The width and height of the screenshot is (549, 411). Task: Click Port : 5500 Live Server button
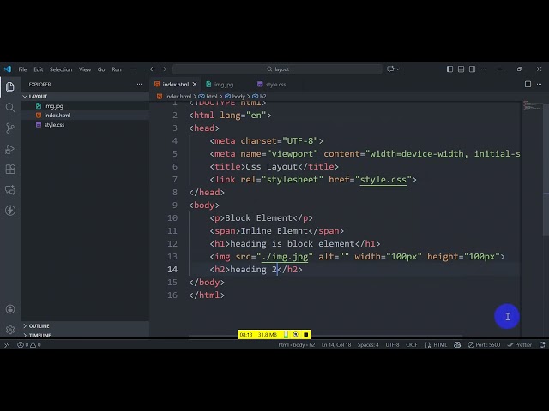tap(484, 344)
